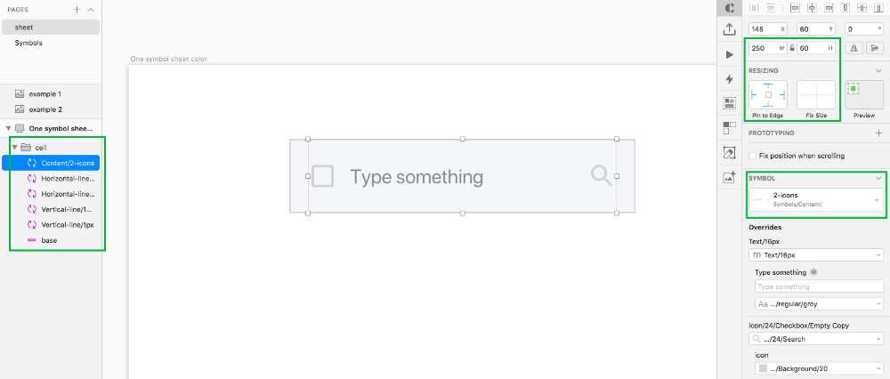
Task: Click the add image plugin icon
Action: click(730, 177)
